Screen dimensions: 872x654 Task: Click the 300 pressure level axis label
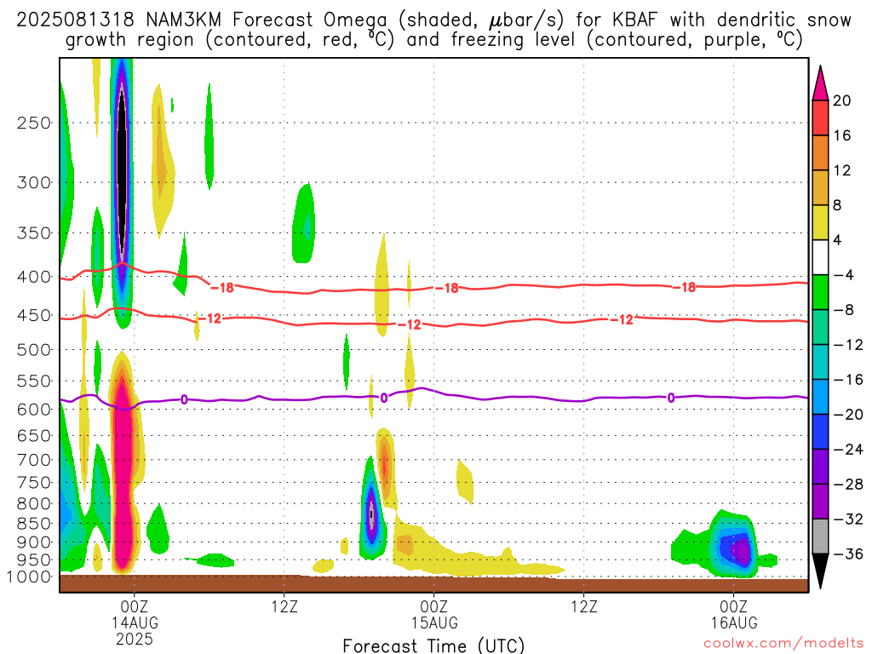[x=34, y=182]
